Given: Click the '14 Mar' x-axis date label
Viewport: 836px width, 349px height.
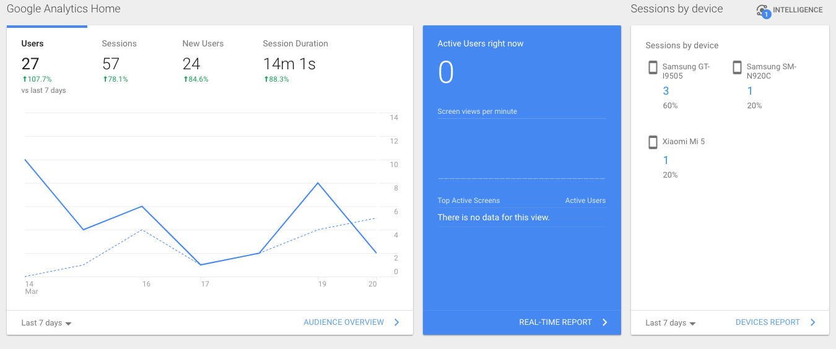Looking at the screenshot, I should point(31,288).
